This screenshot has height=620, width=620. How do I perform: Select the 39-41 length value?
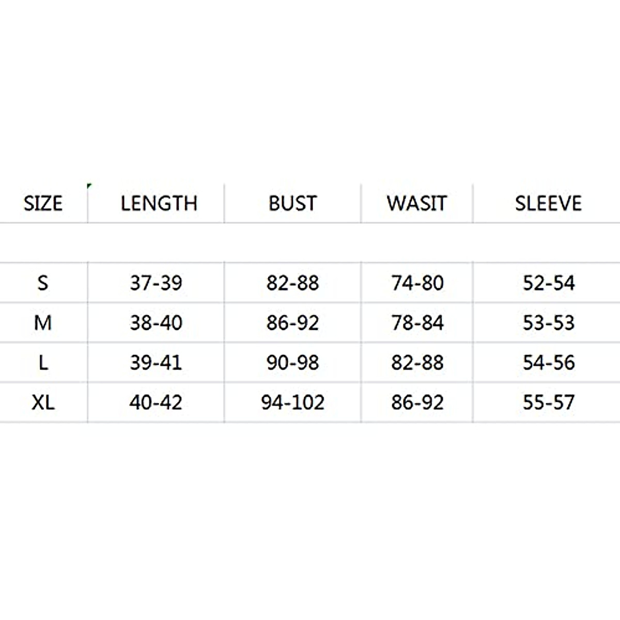[156, 363]
